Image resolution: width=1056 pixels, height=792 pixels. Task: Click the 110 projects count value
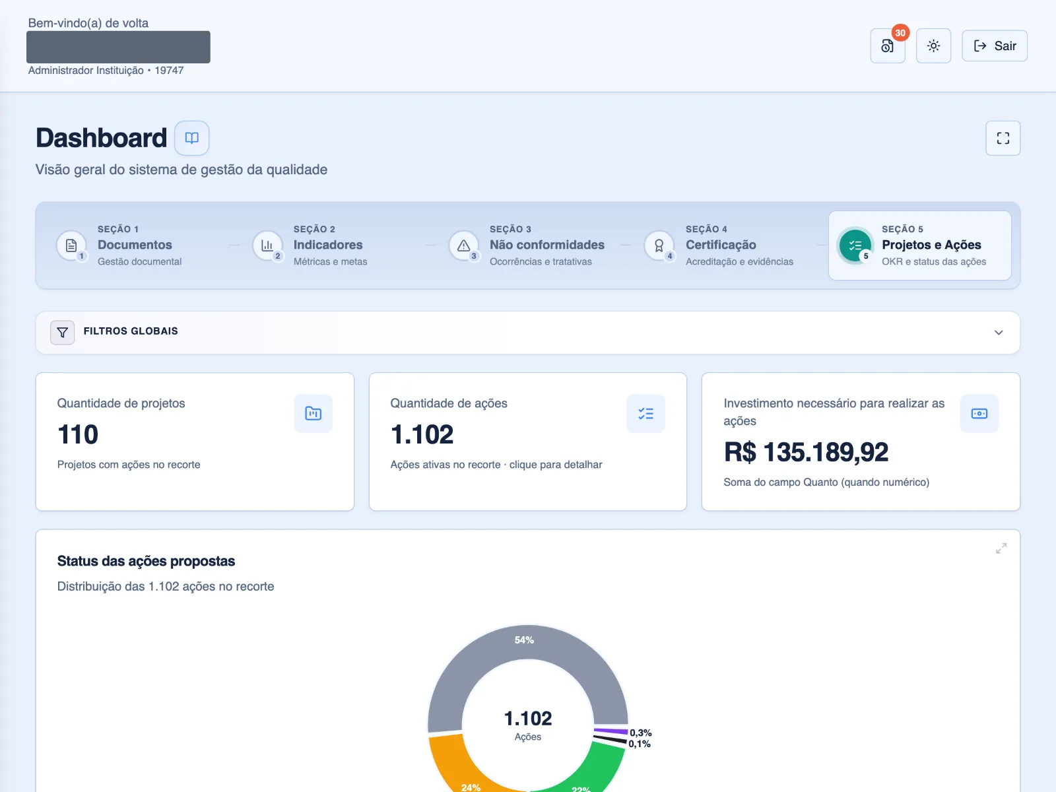(x=78, y=435)
